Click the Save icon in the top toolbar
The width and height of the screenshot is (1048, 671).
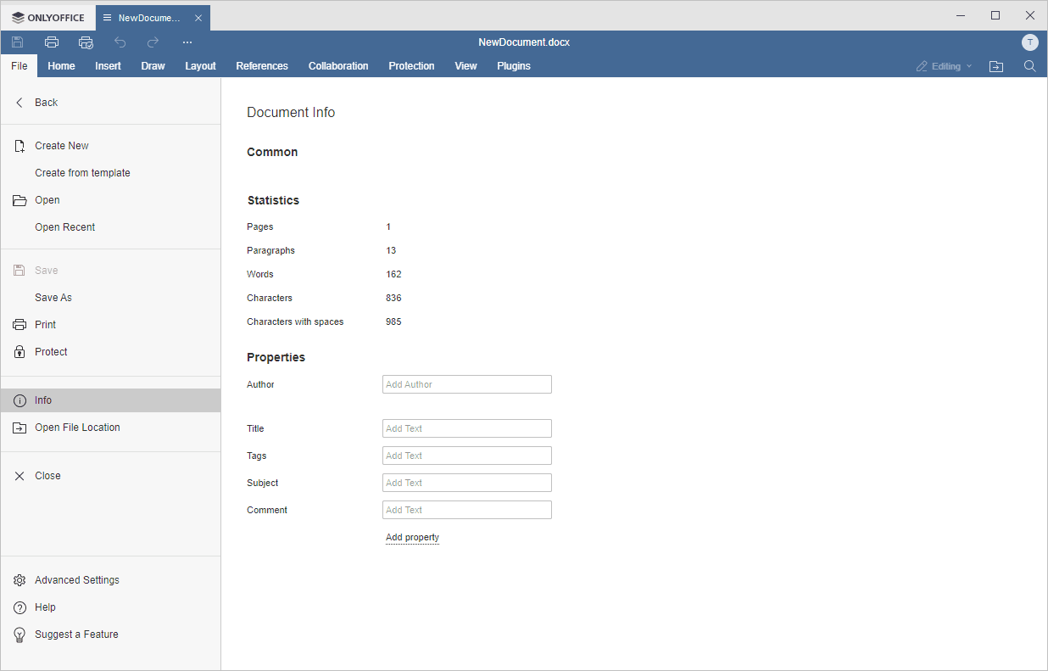pyautogui.click(x=18, y=42)
